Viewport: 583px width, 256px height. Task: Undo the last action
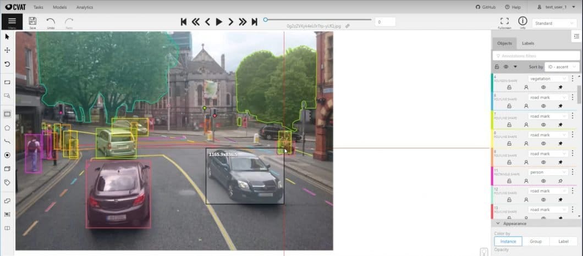51,23
